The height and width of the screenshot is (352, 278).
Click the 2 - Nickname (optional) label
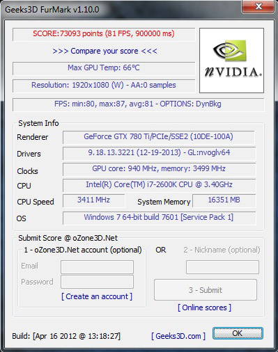tap(222, 250)
